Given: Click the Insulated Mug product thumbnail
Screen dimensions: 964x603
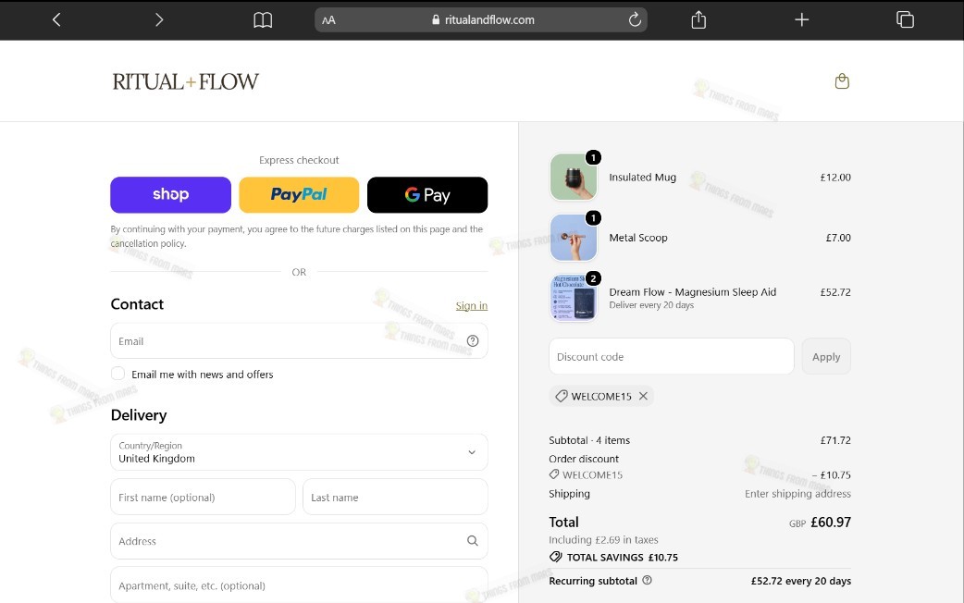Looking at the screenshot, I should click(x=574, y=177).
